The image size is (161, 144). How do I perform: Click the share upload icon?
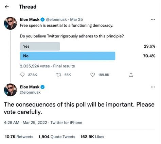pos(131,75)
